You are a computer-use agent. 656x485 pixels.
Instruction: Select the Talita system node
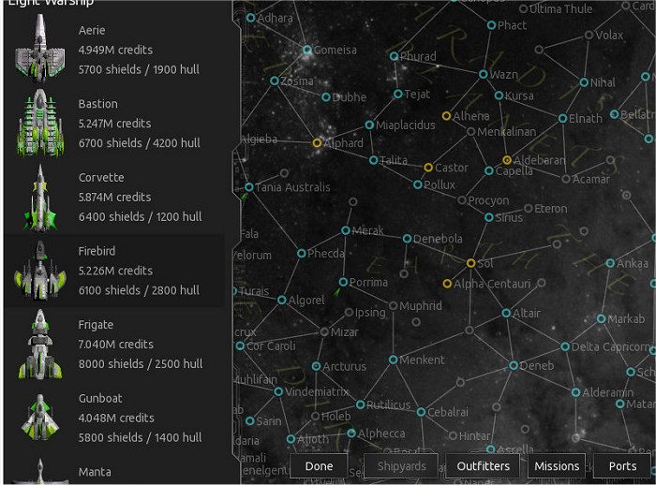pos(374,160)
